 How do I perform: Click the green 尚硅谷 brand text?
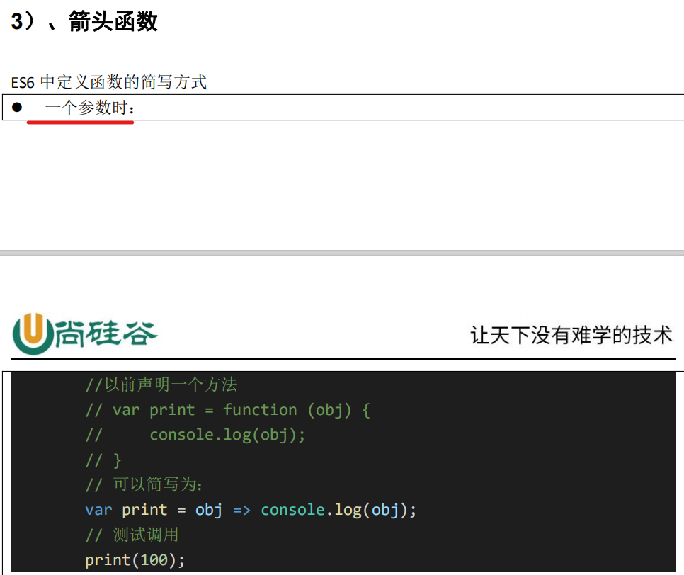click(x=105, y=334)
